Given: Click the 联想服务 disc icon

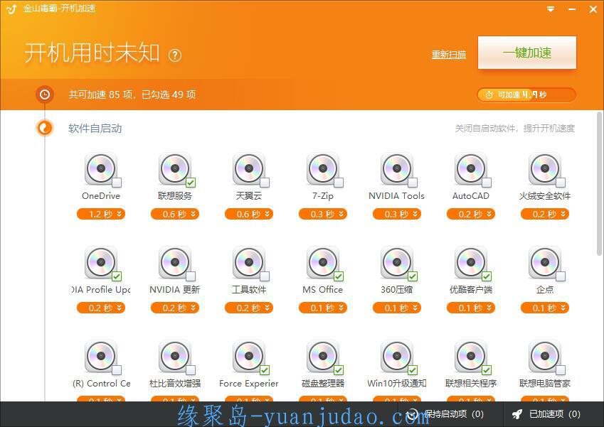Looking at the screenshot, I should tap(175, 168).
